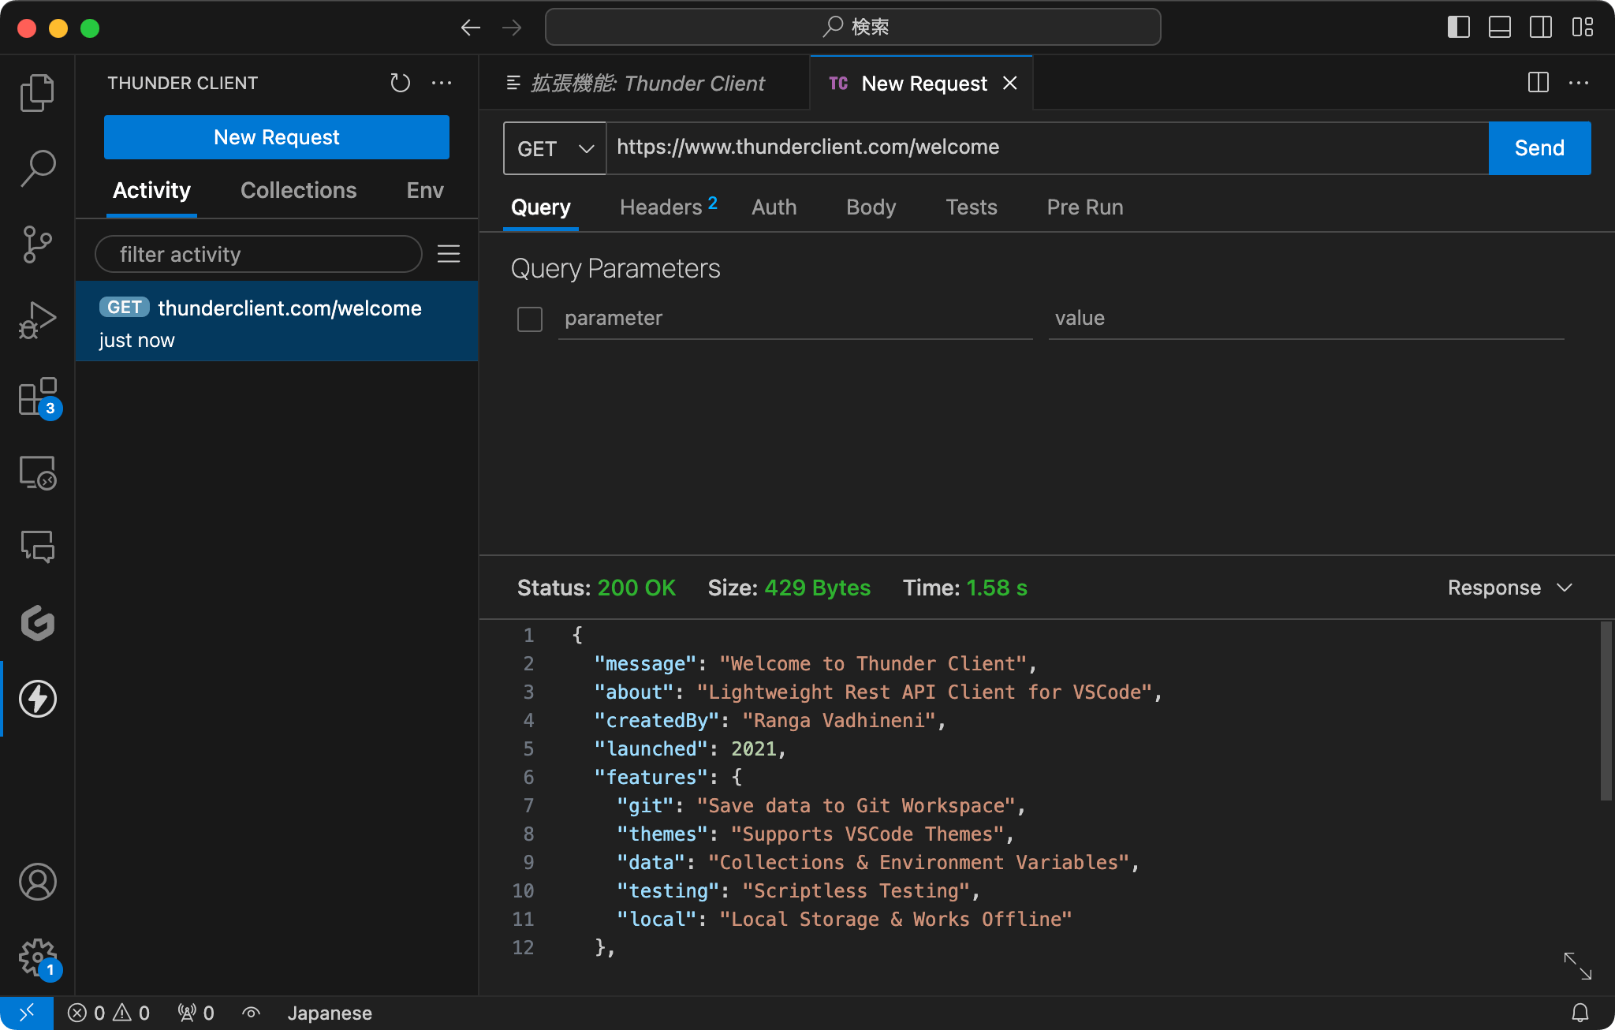
Task: Close the New Request editor tab
Action: pos(1010,83)
